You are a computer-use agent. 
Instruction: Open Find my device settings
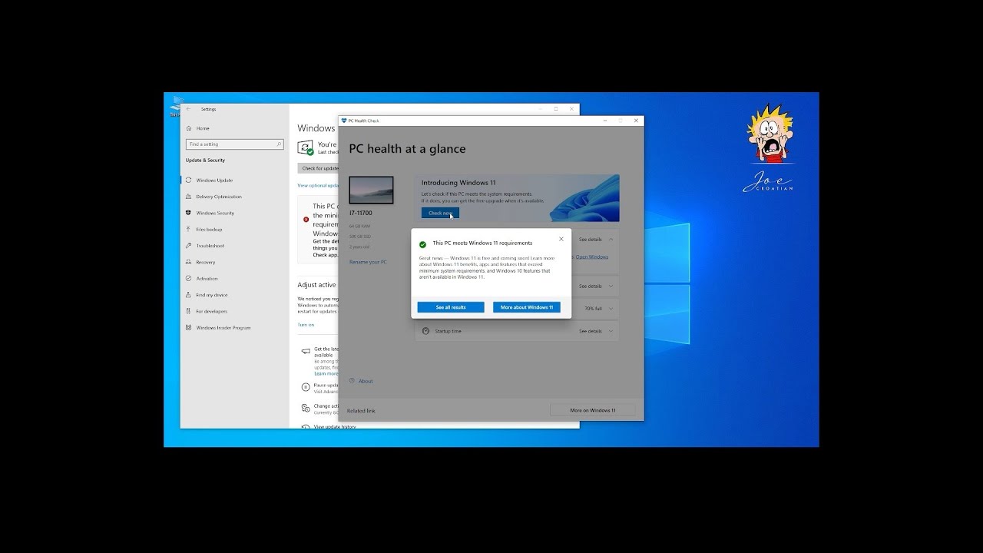click(x=211, y=295)
